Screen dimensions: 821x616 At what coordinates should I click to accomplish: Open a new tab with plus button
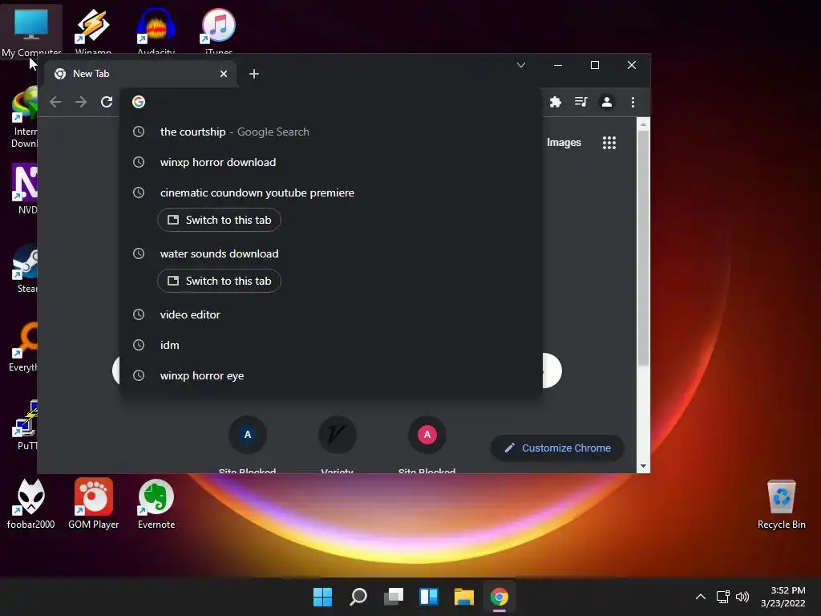(x=254, y=74)
